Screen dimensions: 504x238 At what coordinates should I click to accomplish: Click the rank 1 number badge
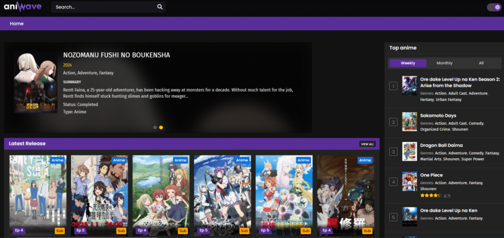pyautogui.click(x=394, y=86)
